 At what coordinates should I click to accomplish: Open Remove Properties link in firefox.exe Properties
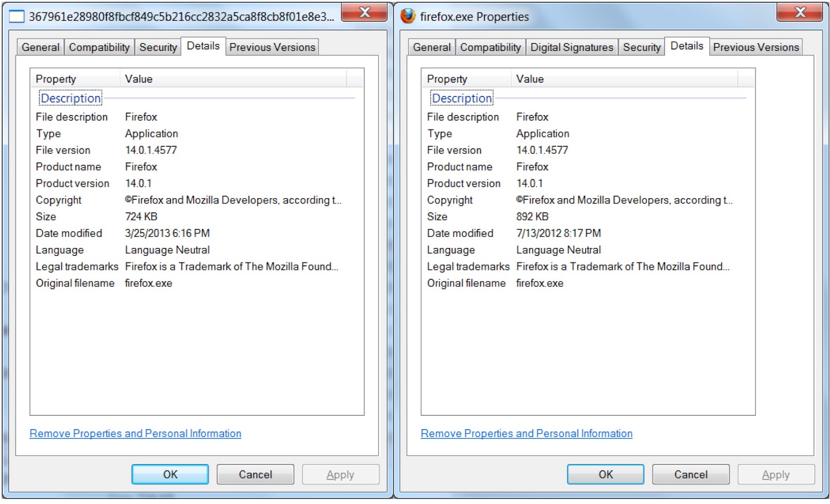coord(527,433)
